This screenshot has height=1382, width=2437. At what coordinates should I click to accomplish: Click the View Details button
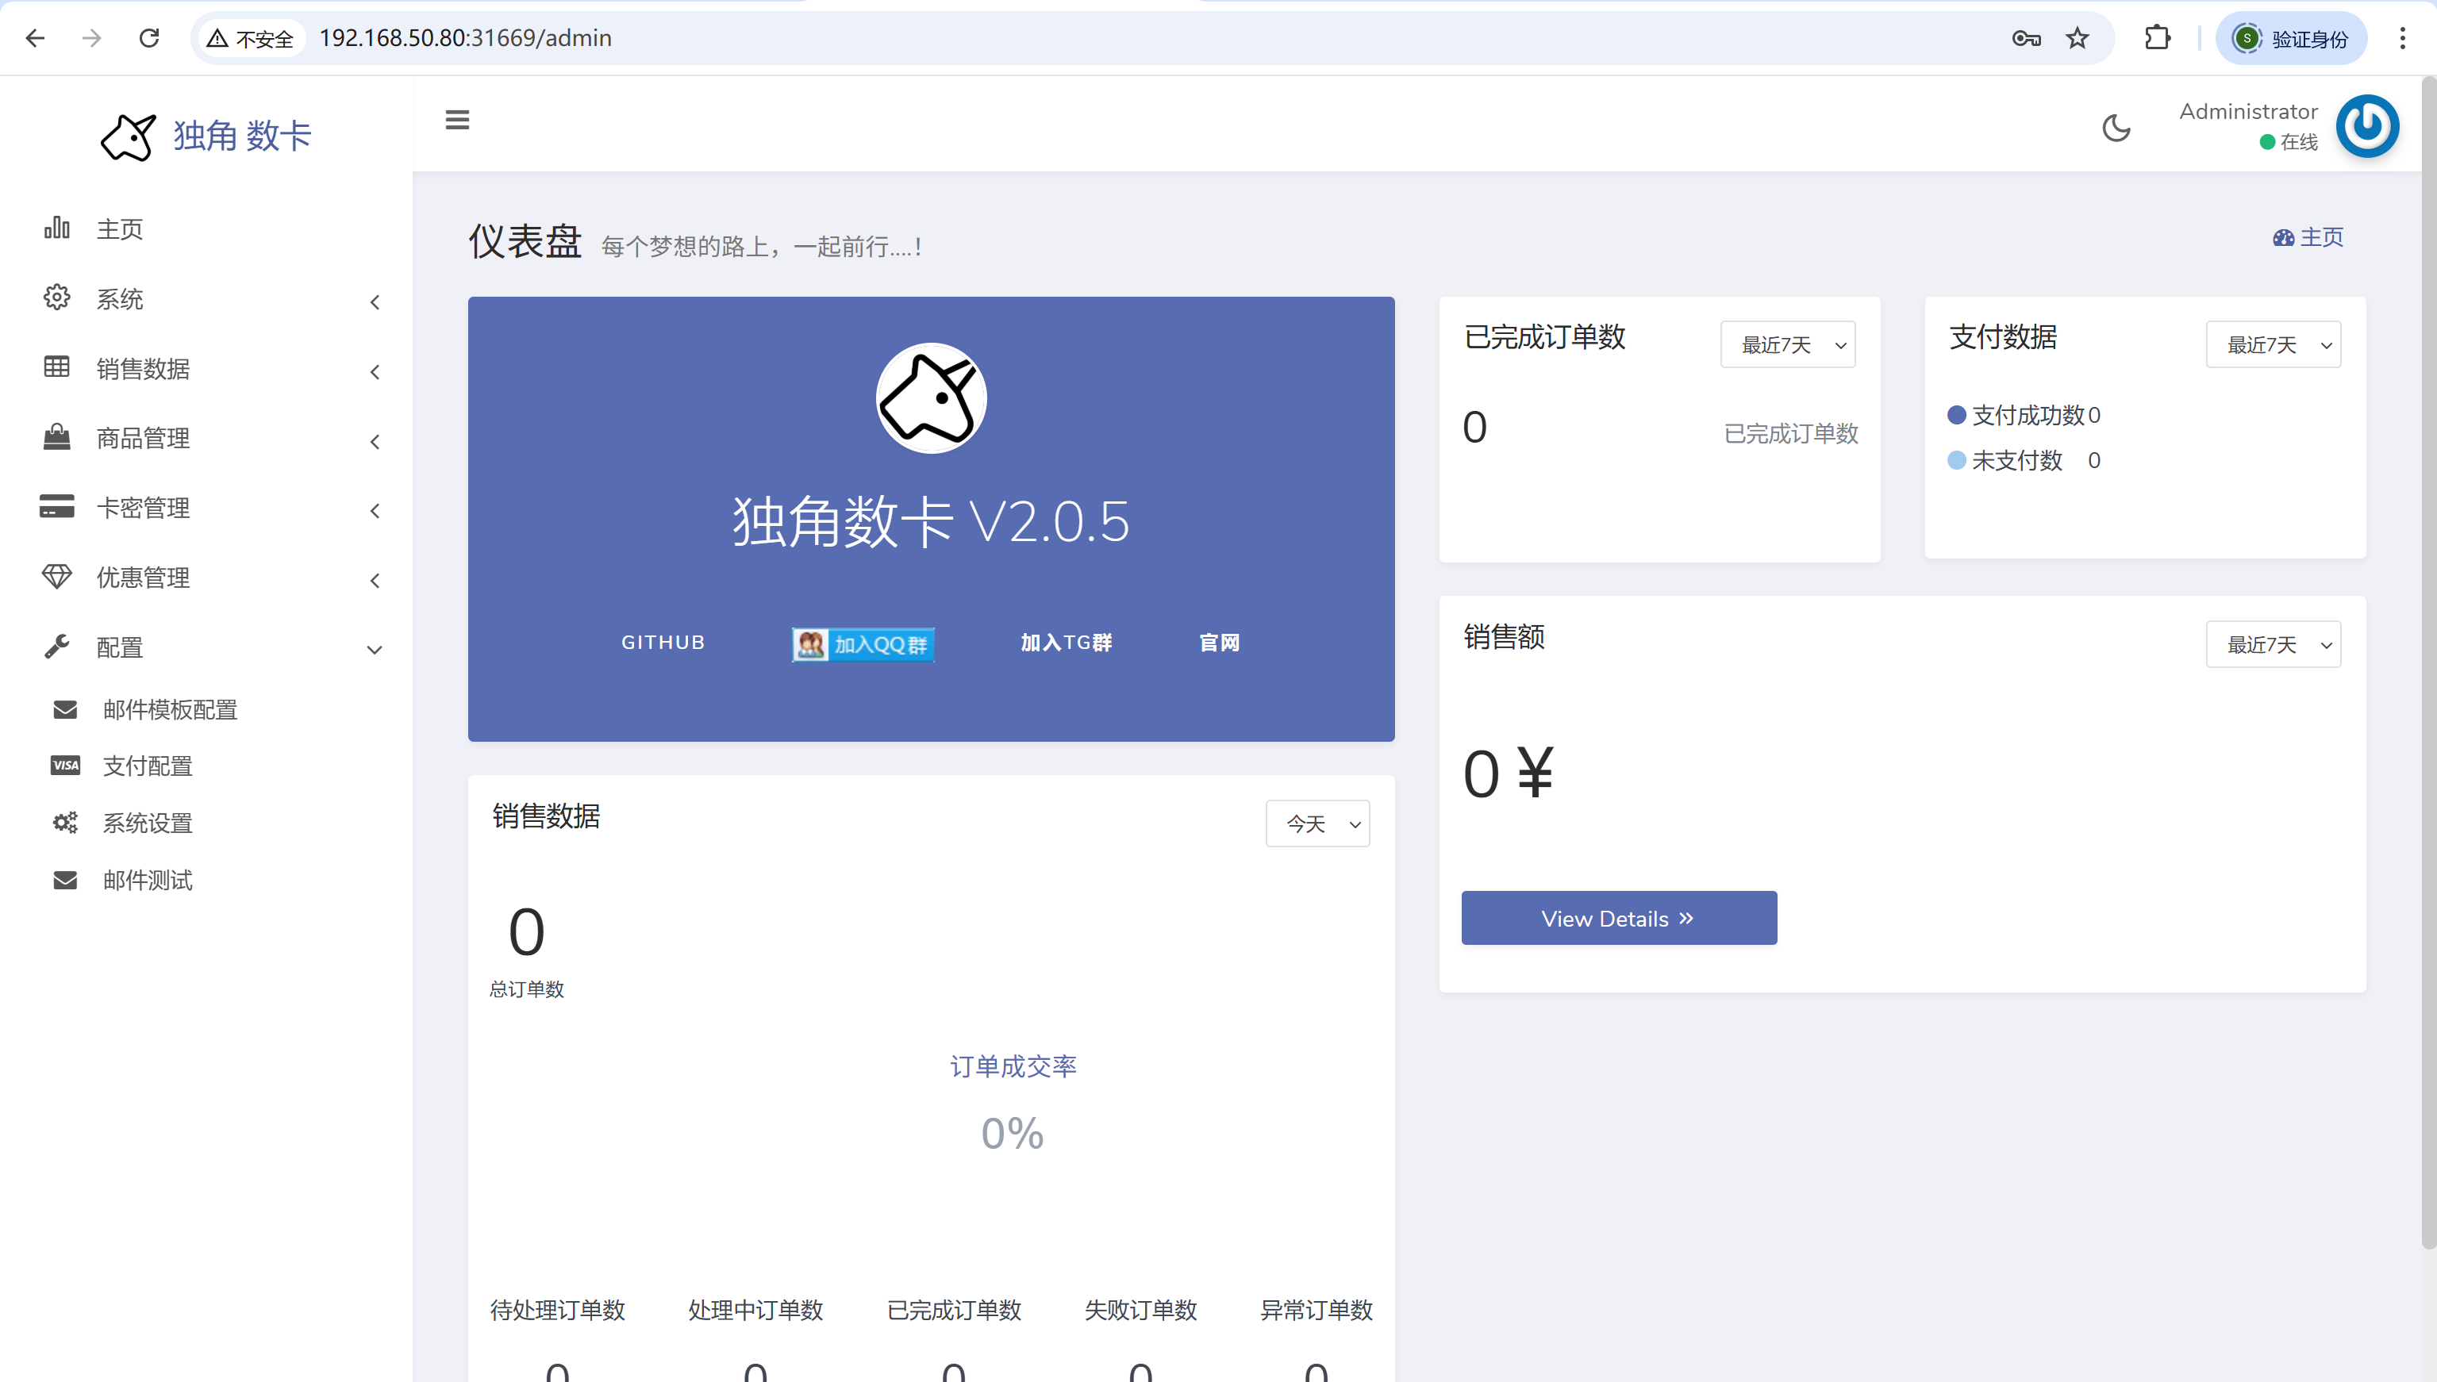pos(1618,918)
